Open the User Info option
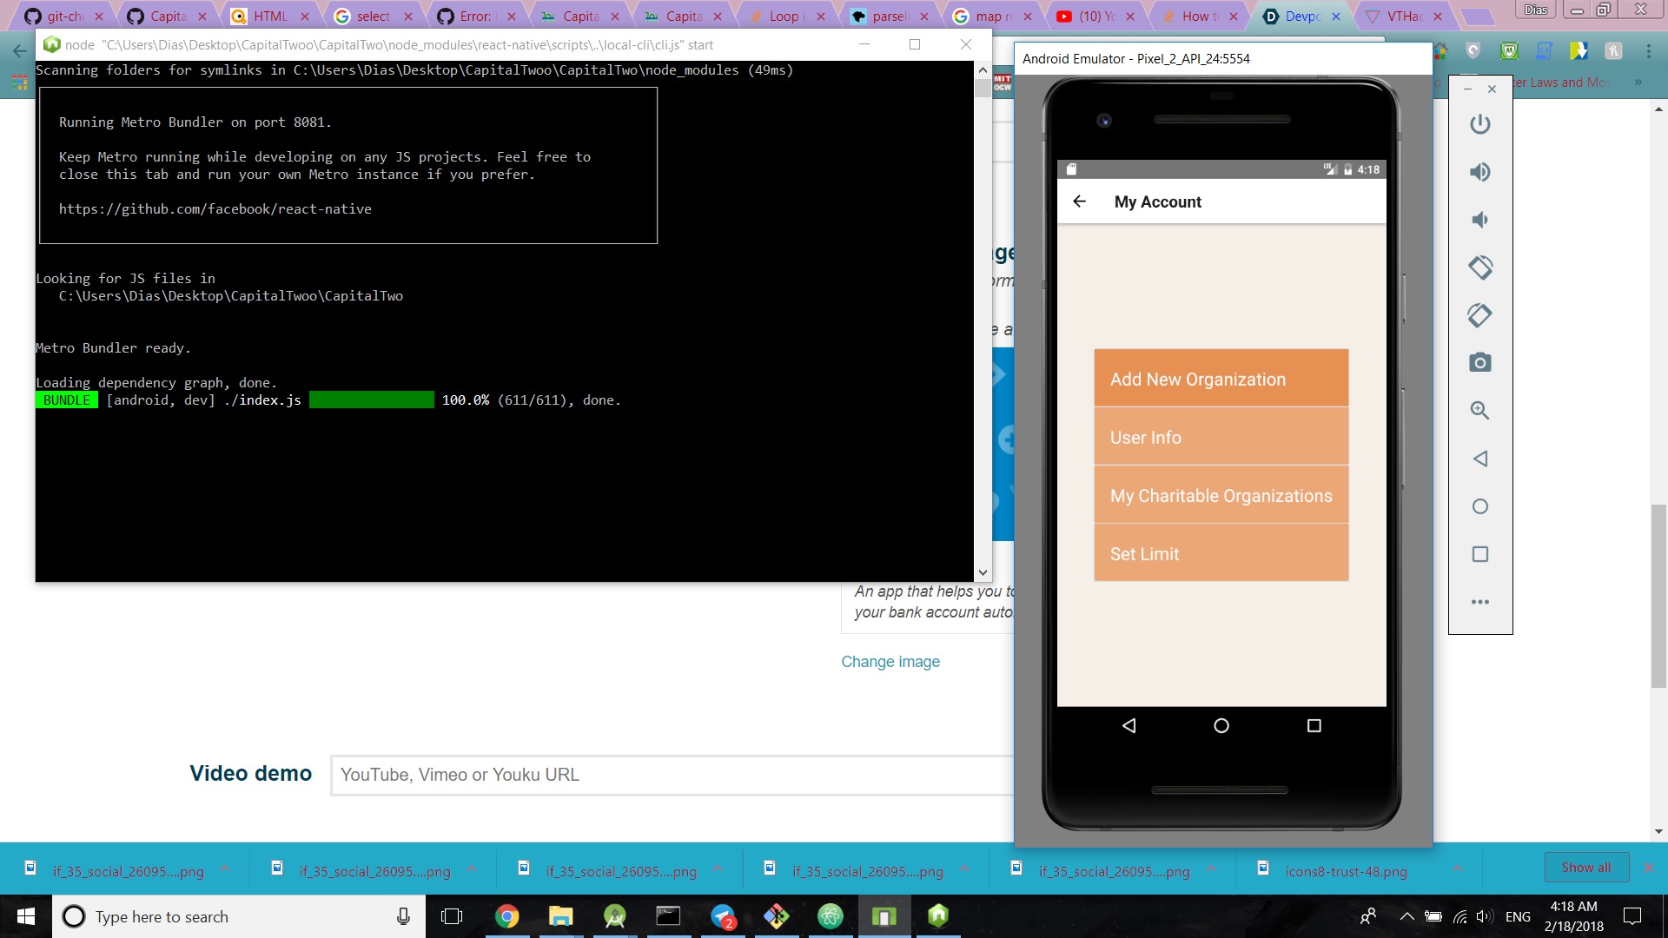The width and height of the screenshot is (1668, 938). pyautogui.click(x=1221, y=437)
